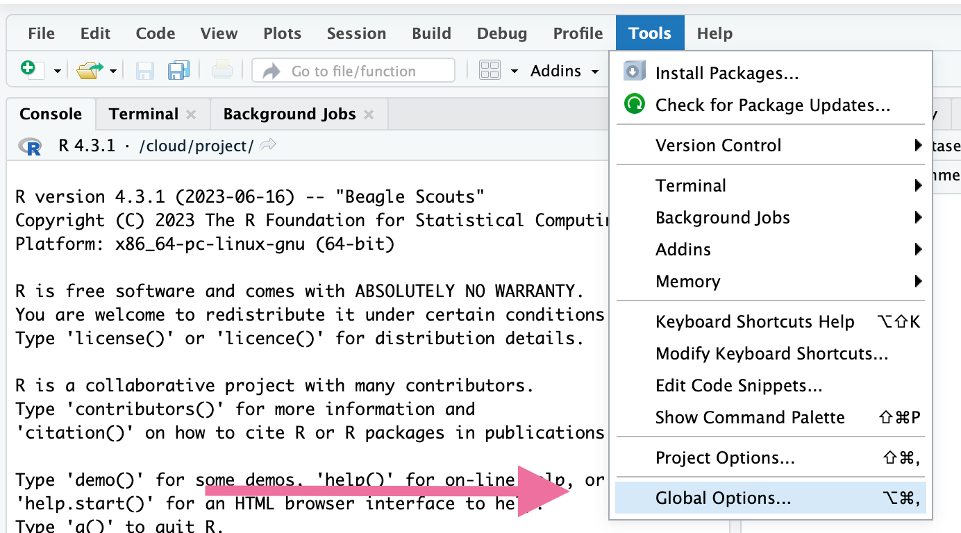Switch to the Terminal tab
961x533 pixels.
(143, 114)
